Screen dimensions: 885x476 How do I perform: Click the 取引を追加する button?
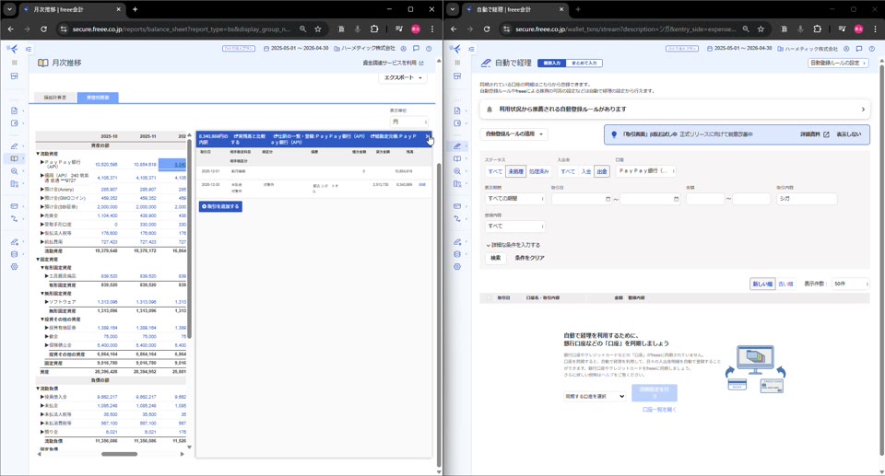click(x=220, y=206)
